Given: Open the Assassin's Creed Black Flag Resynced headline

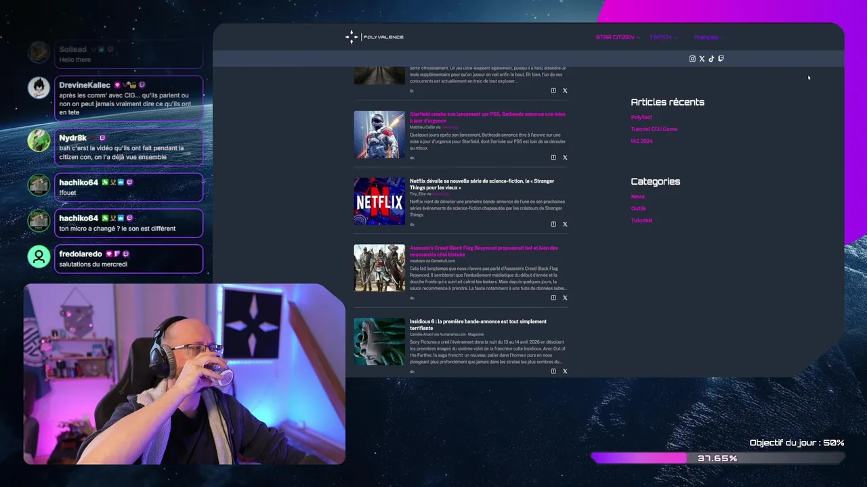Looking at the screenshot, I should 484,251.
